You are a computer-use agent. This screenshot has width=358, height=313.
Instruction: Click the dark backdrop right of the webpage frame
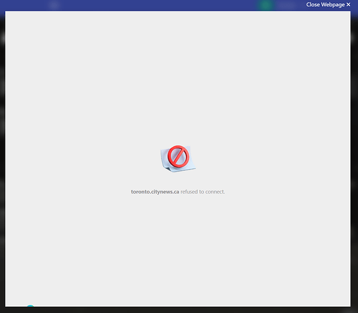pyautogui.click(x=354, y=160)
